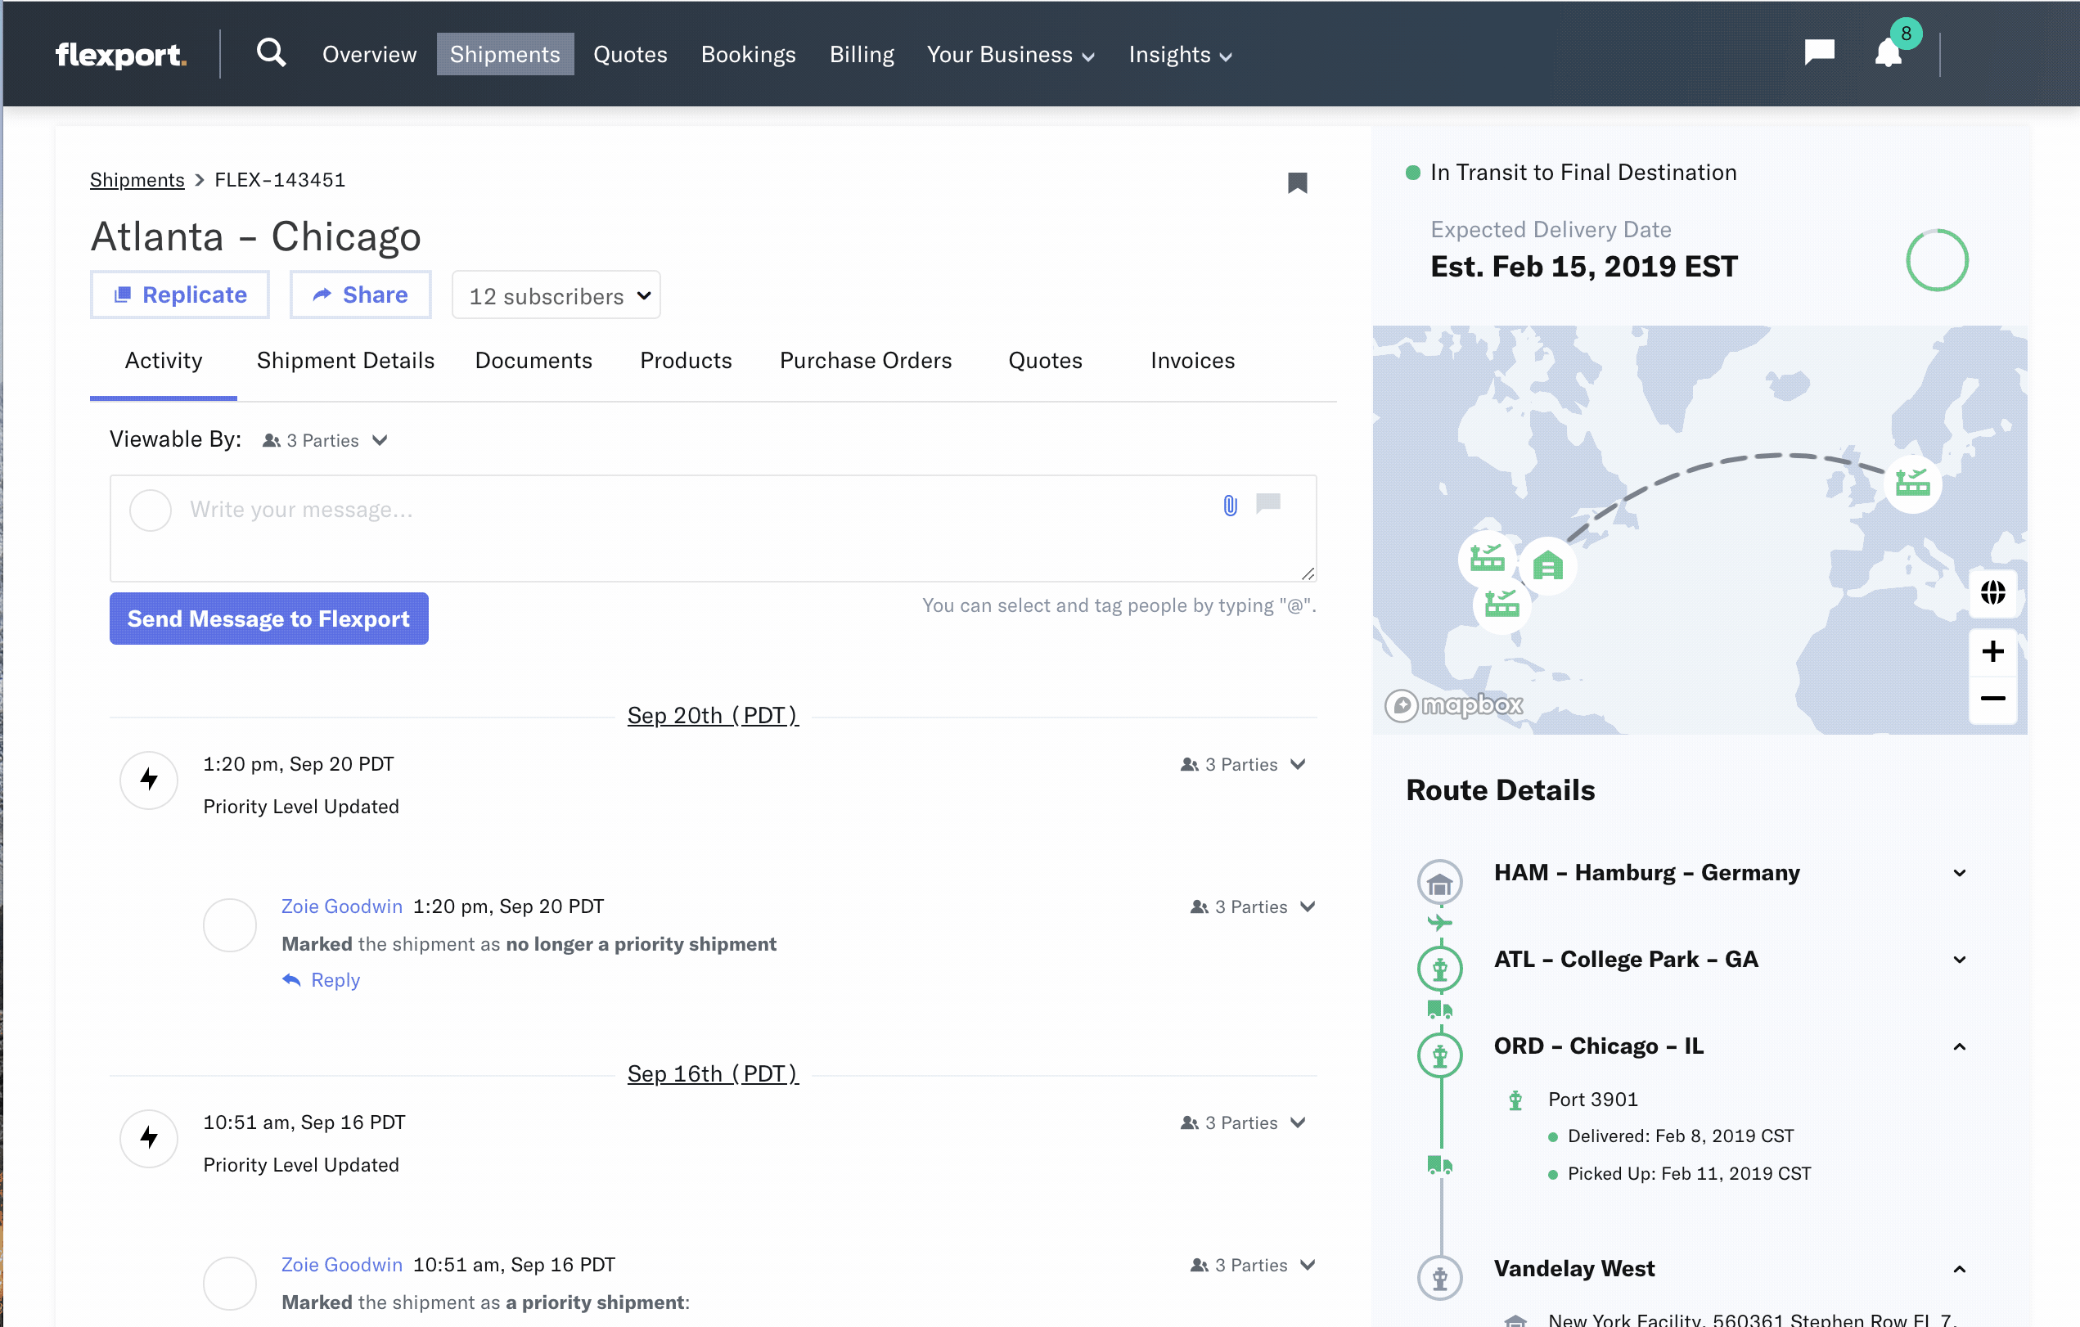Open the 12 subscribers dropdown
2080x1327 pixels.
[x=557, y=295]
